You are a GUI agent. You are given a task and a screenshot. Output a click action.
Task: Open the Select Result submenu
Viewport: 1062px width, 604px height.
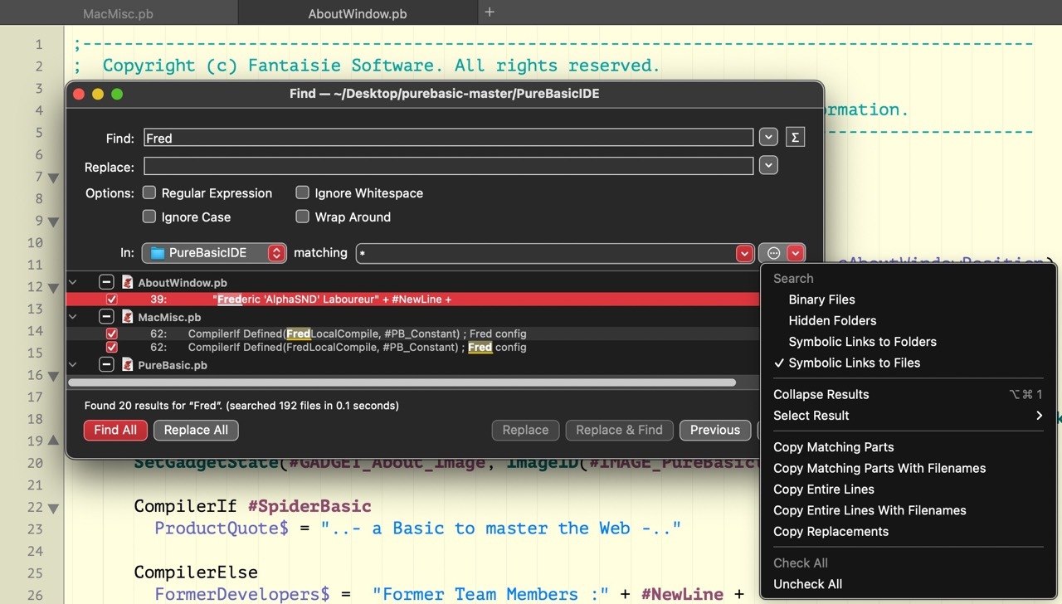pyautogui.click(x=909, y=416)
